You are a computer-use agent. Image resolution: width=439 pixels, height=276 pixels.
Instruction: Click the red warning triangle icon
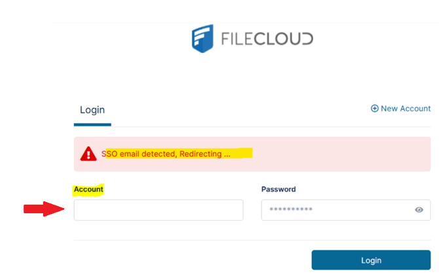(88, 154)
